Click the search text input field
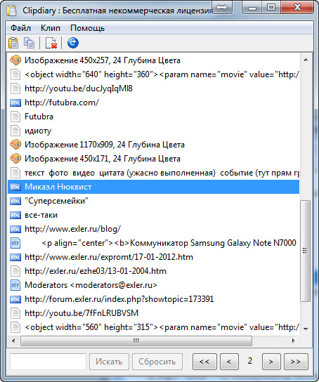319x382 pixels. (48, 362)
